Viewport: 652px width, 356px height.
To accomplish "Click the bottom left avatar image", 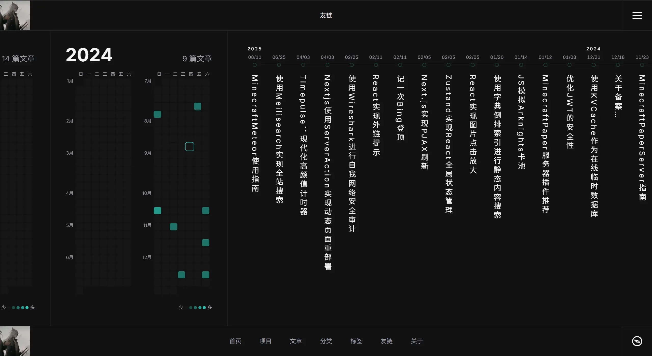I will (x=15, y=341).
